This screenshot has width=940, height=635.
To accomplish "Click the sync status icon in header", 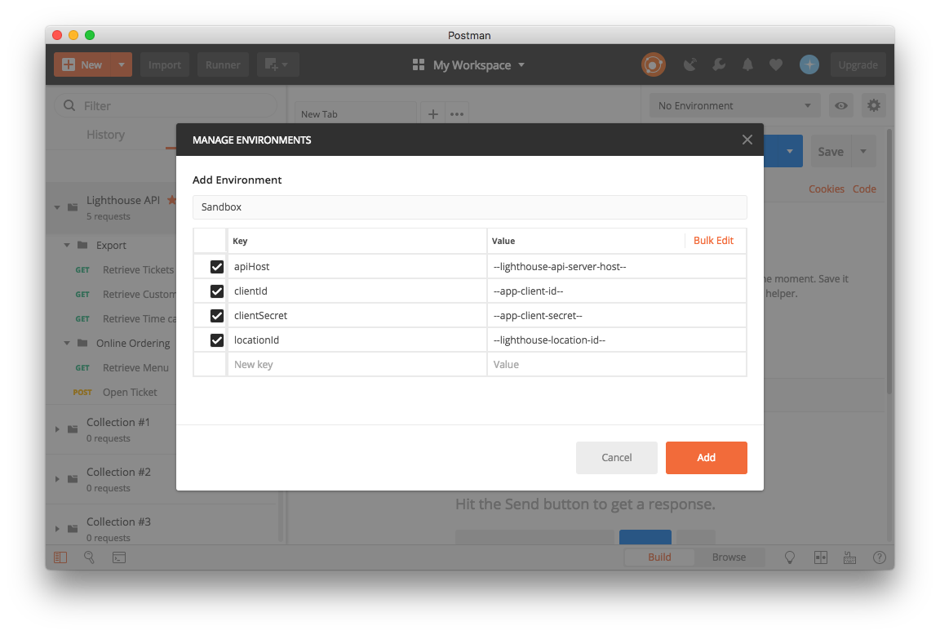I will pos(653,64).
